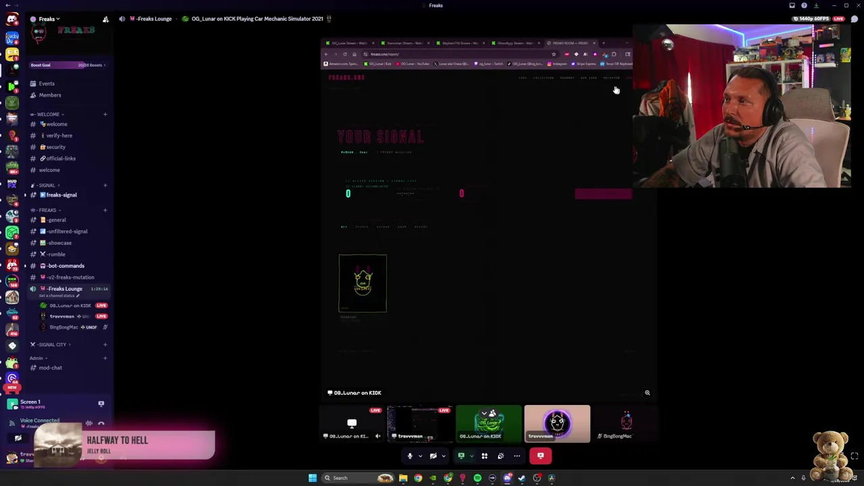Add channel plus icon in SIGNAL category
The width and height of the screenshot is (864, 486).
105,185
